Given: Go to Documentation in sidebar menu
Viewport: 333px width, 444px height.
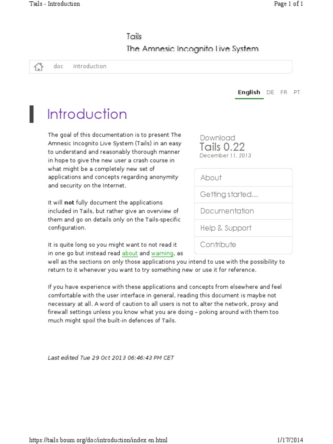Looking at the screenshot, I should [x=227, y=211].
